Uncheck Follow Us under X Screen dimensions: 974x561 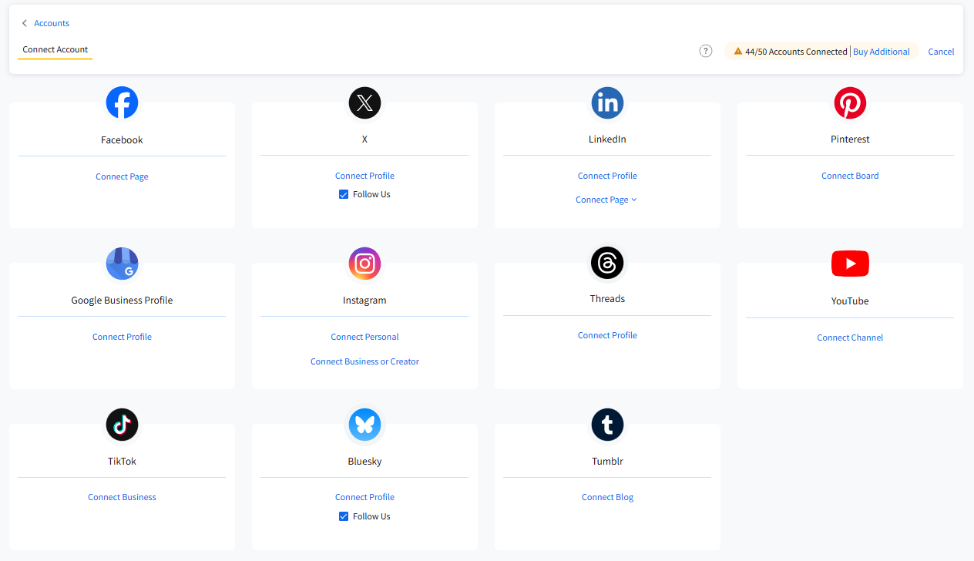(x=344, y=194)
